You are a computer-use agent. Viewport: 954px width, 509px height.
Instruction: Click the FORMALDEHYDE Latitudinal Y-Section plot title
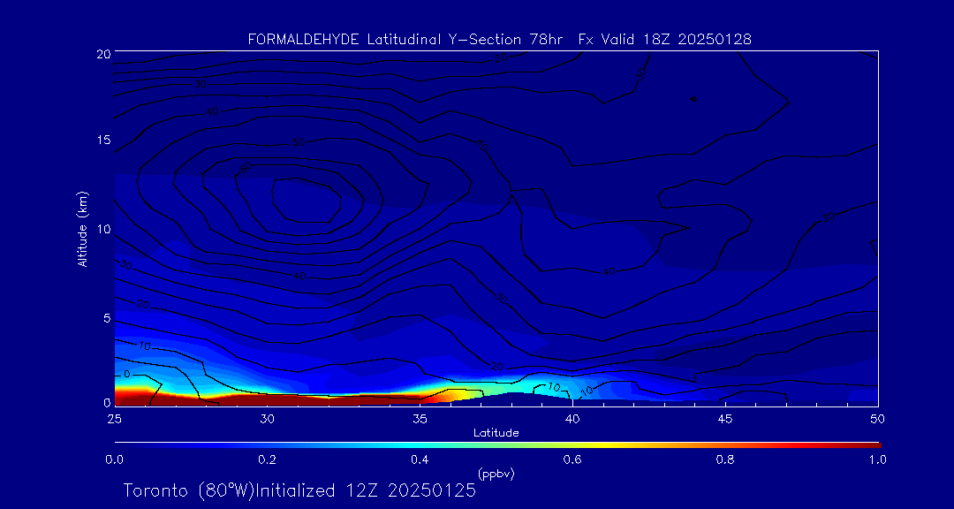coord(499,40)
